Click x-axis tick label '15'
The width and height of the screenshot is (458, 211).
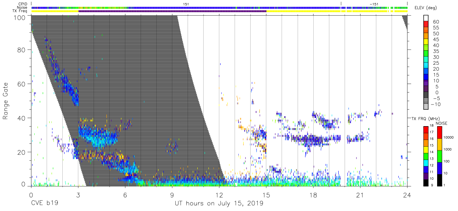tap(266, 195)
